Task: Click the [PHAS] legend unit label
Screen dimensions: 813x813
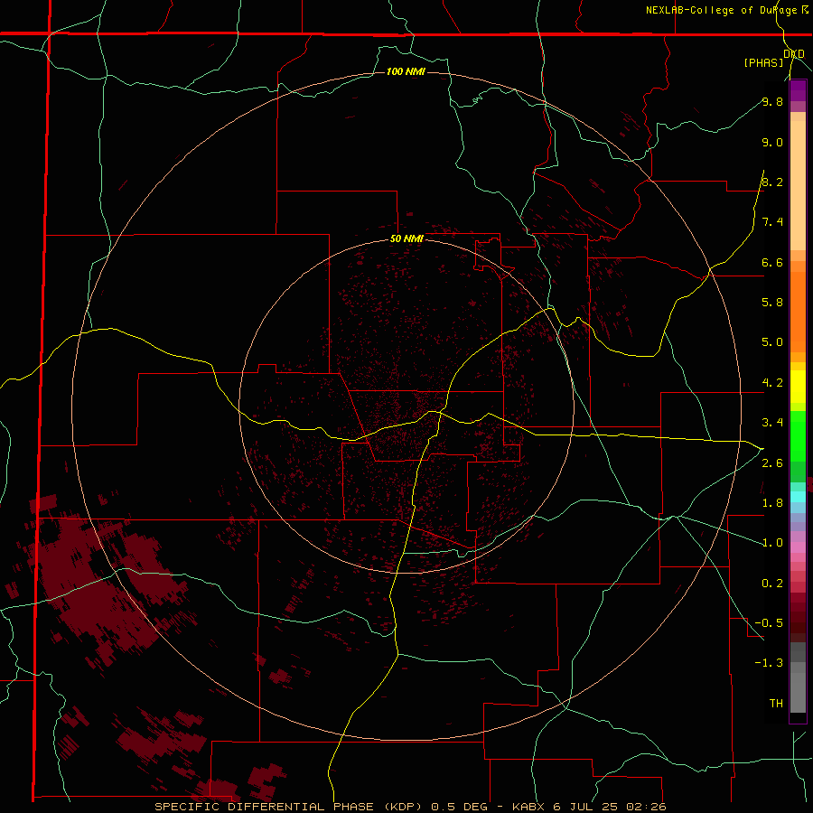Action: [x=763, y=62]
